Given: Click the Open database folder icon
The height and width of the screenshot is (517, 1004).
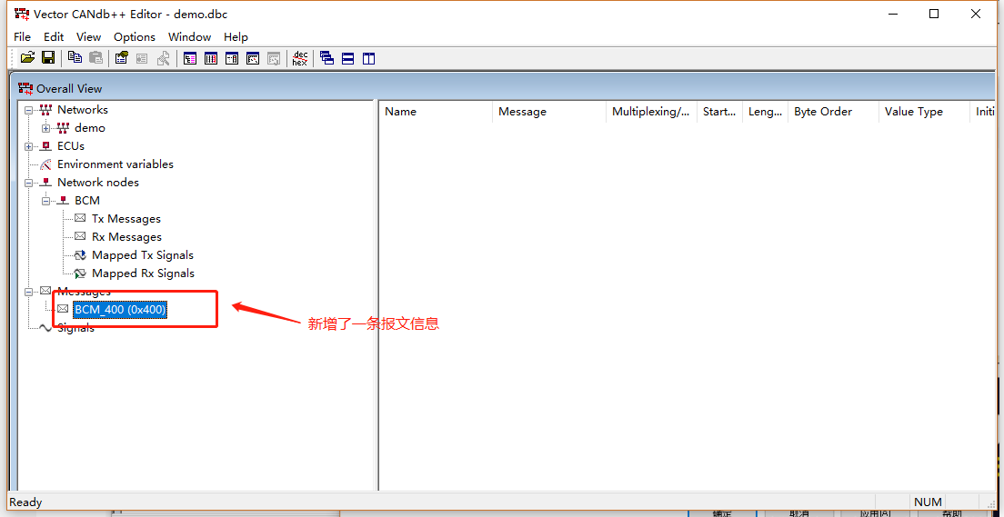Looking at the screenshot, I should 27,58.
